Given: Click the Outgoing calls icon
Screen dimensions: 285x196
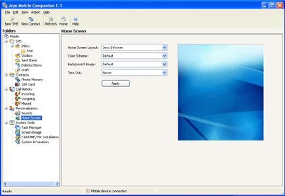Looking at the screenshot, I should [17, 99].
